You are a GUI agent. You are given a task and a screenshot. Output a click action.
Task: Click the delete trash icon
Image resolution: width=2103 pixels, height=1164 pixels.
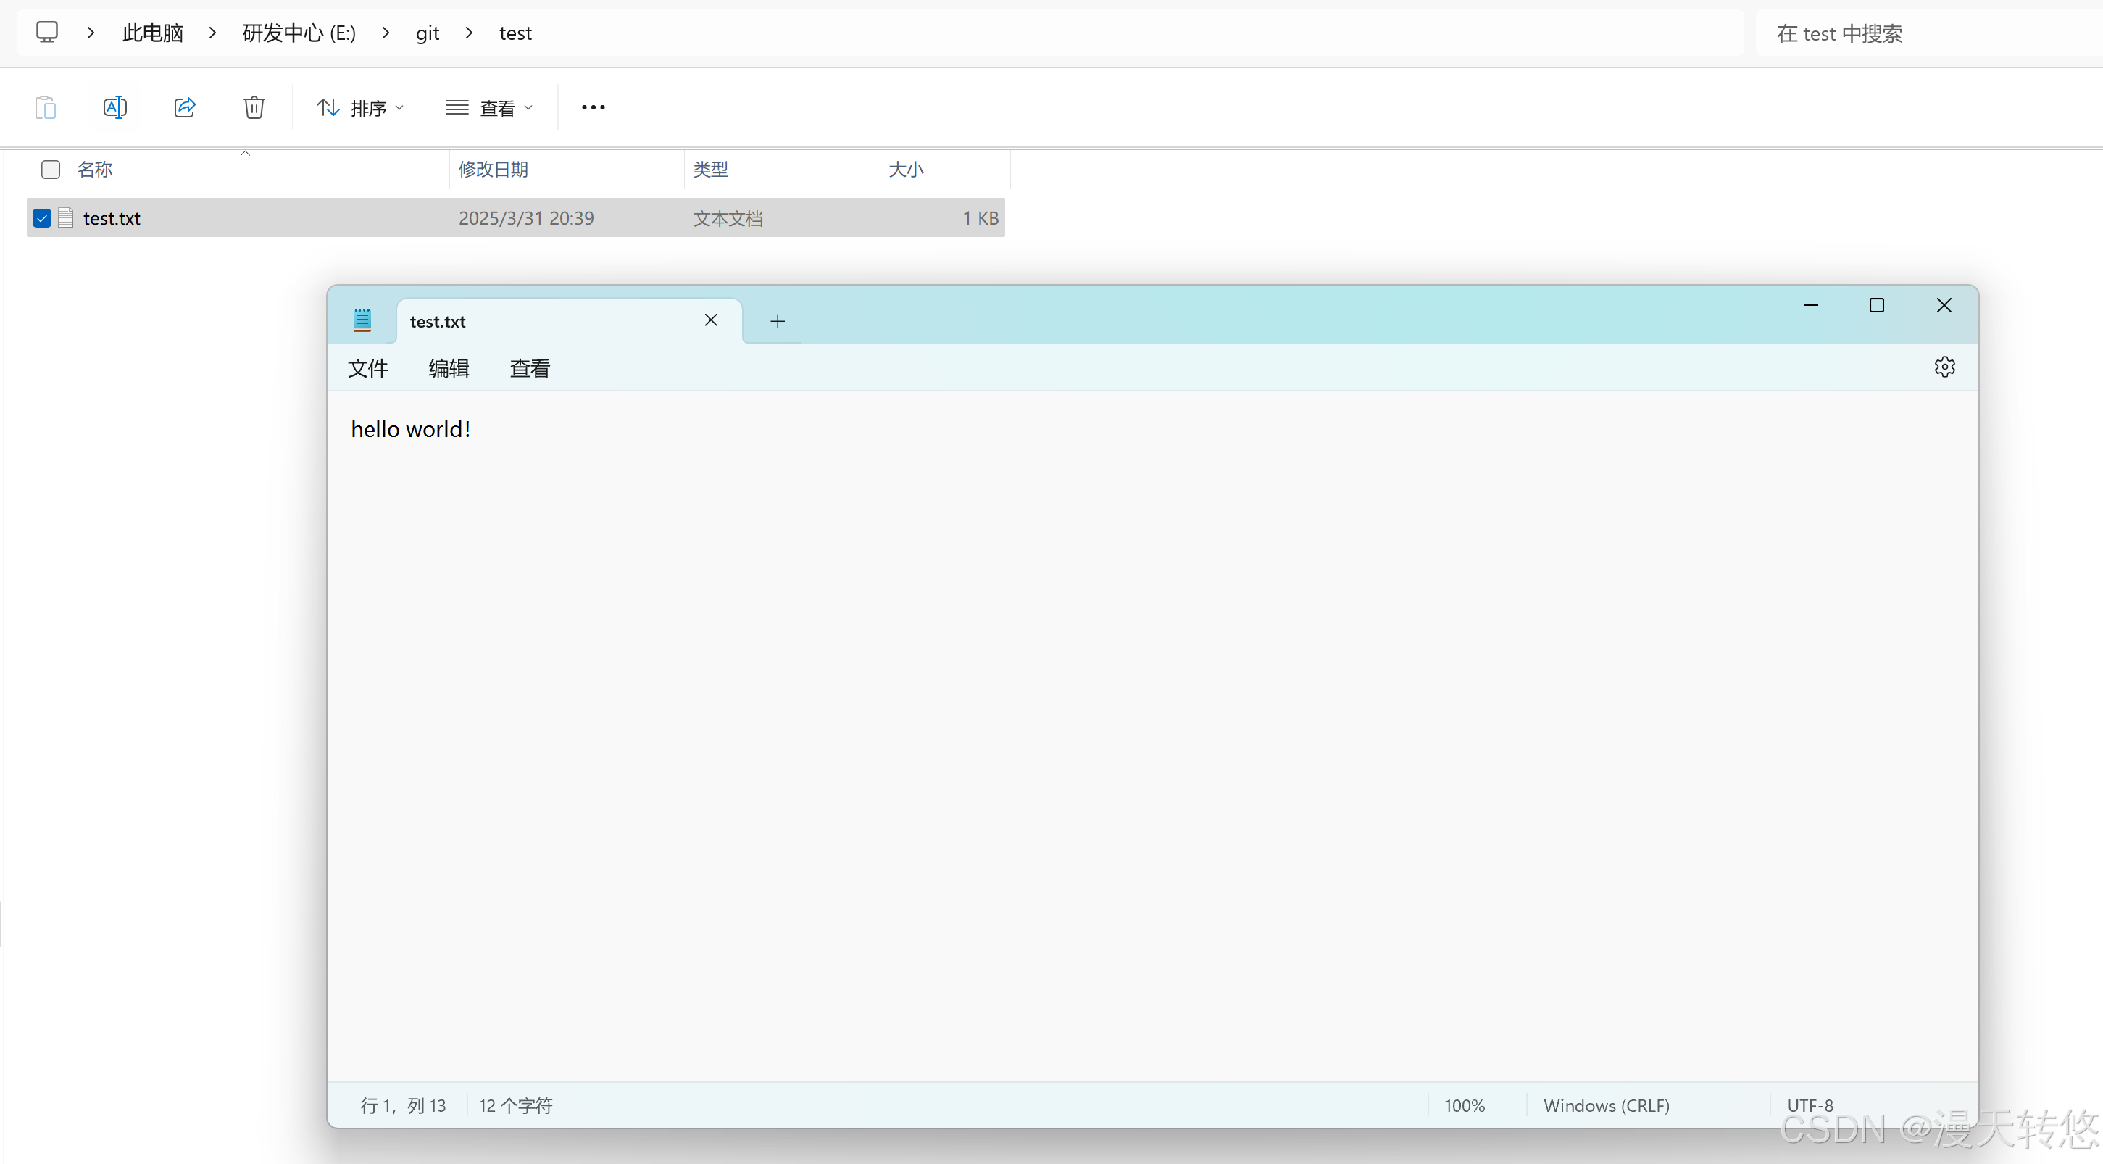tap(254, 108)
